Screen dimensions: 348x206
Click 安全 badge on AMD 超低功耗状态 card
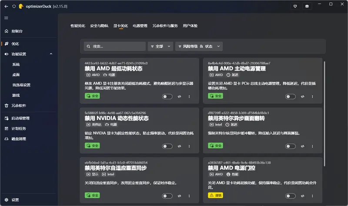click(x=92, y=96)
